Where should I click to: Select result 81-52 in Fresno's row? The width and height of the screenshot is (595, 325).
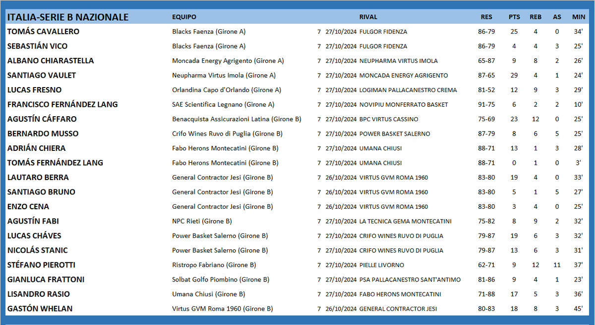point(486,90)
